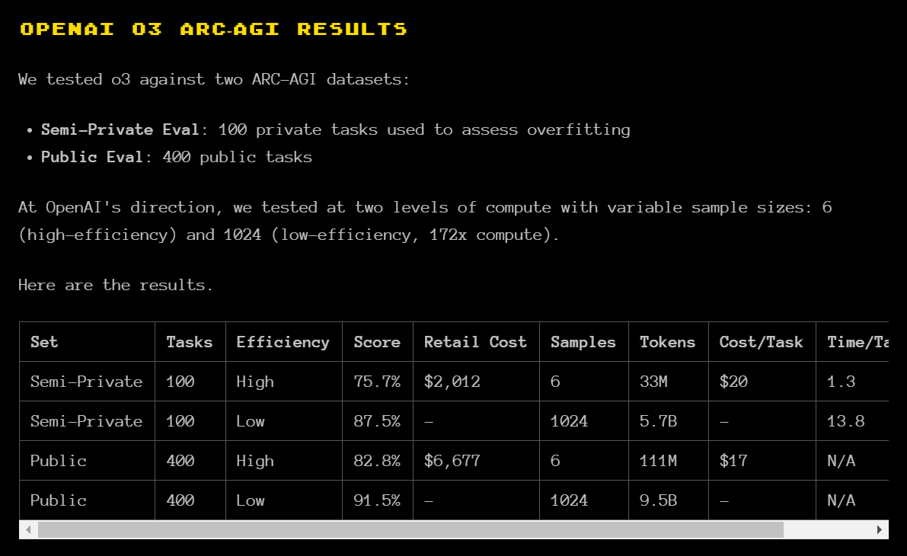Click the horizontal scrollbar thumb under the table
The height and width of the screenshot is (556, 907).
(410, 529)
